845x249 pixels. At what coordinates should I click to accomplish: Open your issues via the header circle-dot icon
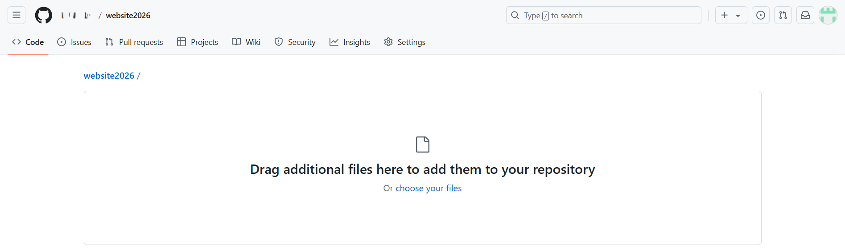(761, 15)
